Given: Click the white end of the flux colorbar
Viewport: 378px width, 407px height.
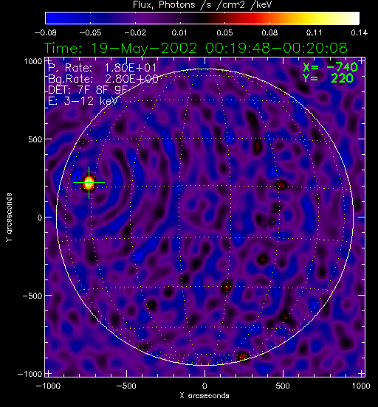Looking at the screenshot, I should tap(351, 18).
